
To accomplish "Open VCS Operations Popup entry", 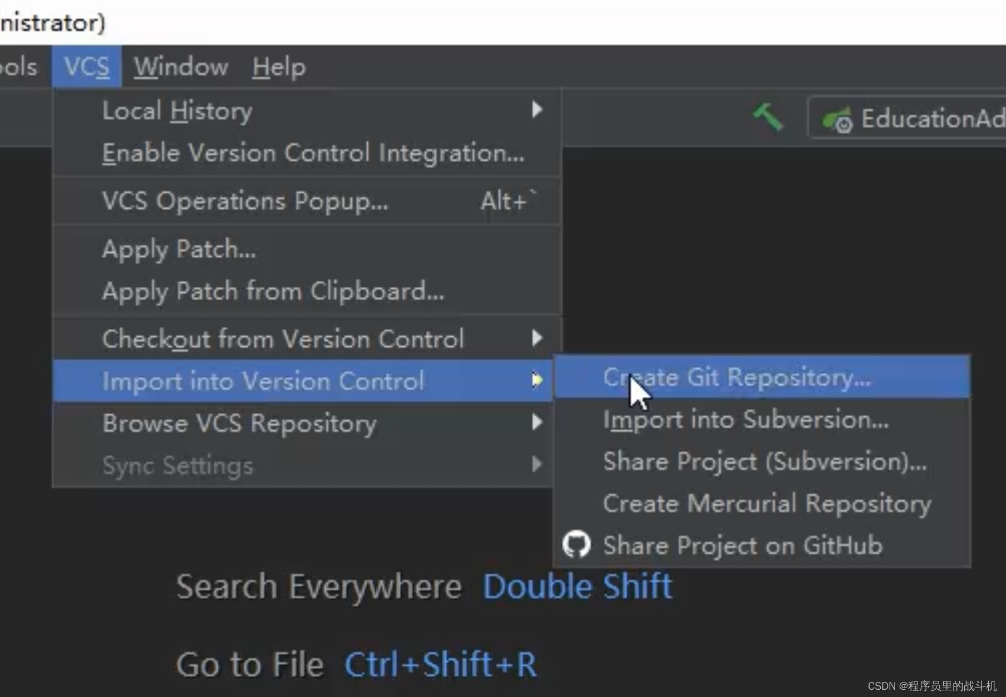I will click(x=307, y=200).
